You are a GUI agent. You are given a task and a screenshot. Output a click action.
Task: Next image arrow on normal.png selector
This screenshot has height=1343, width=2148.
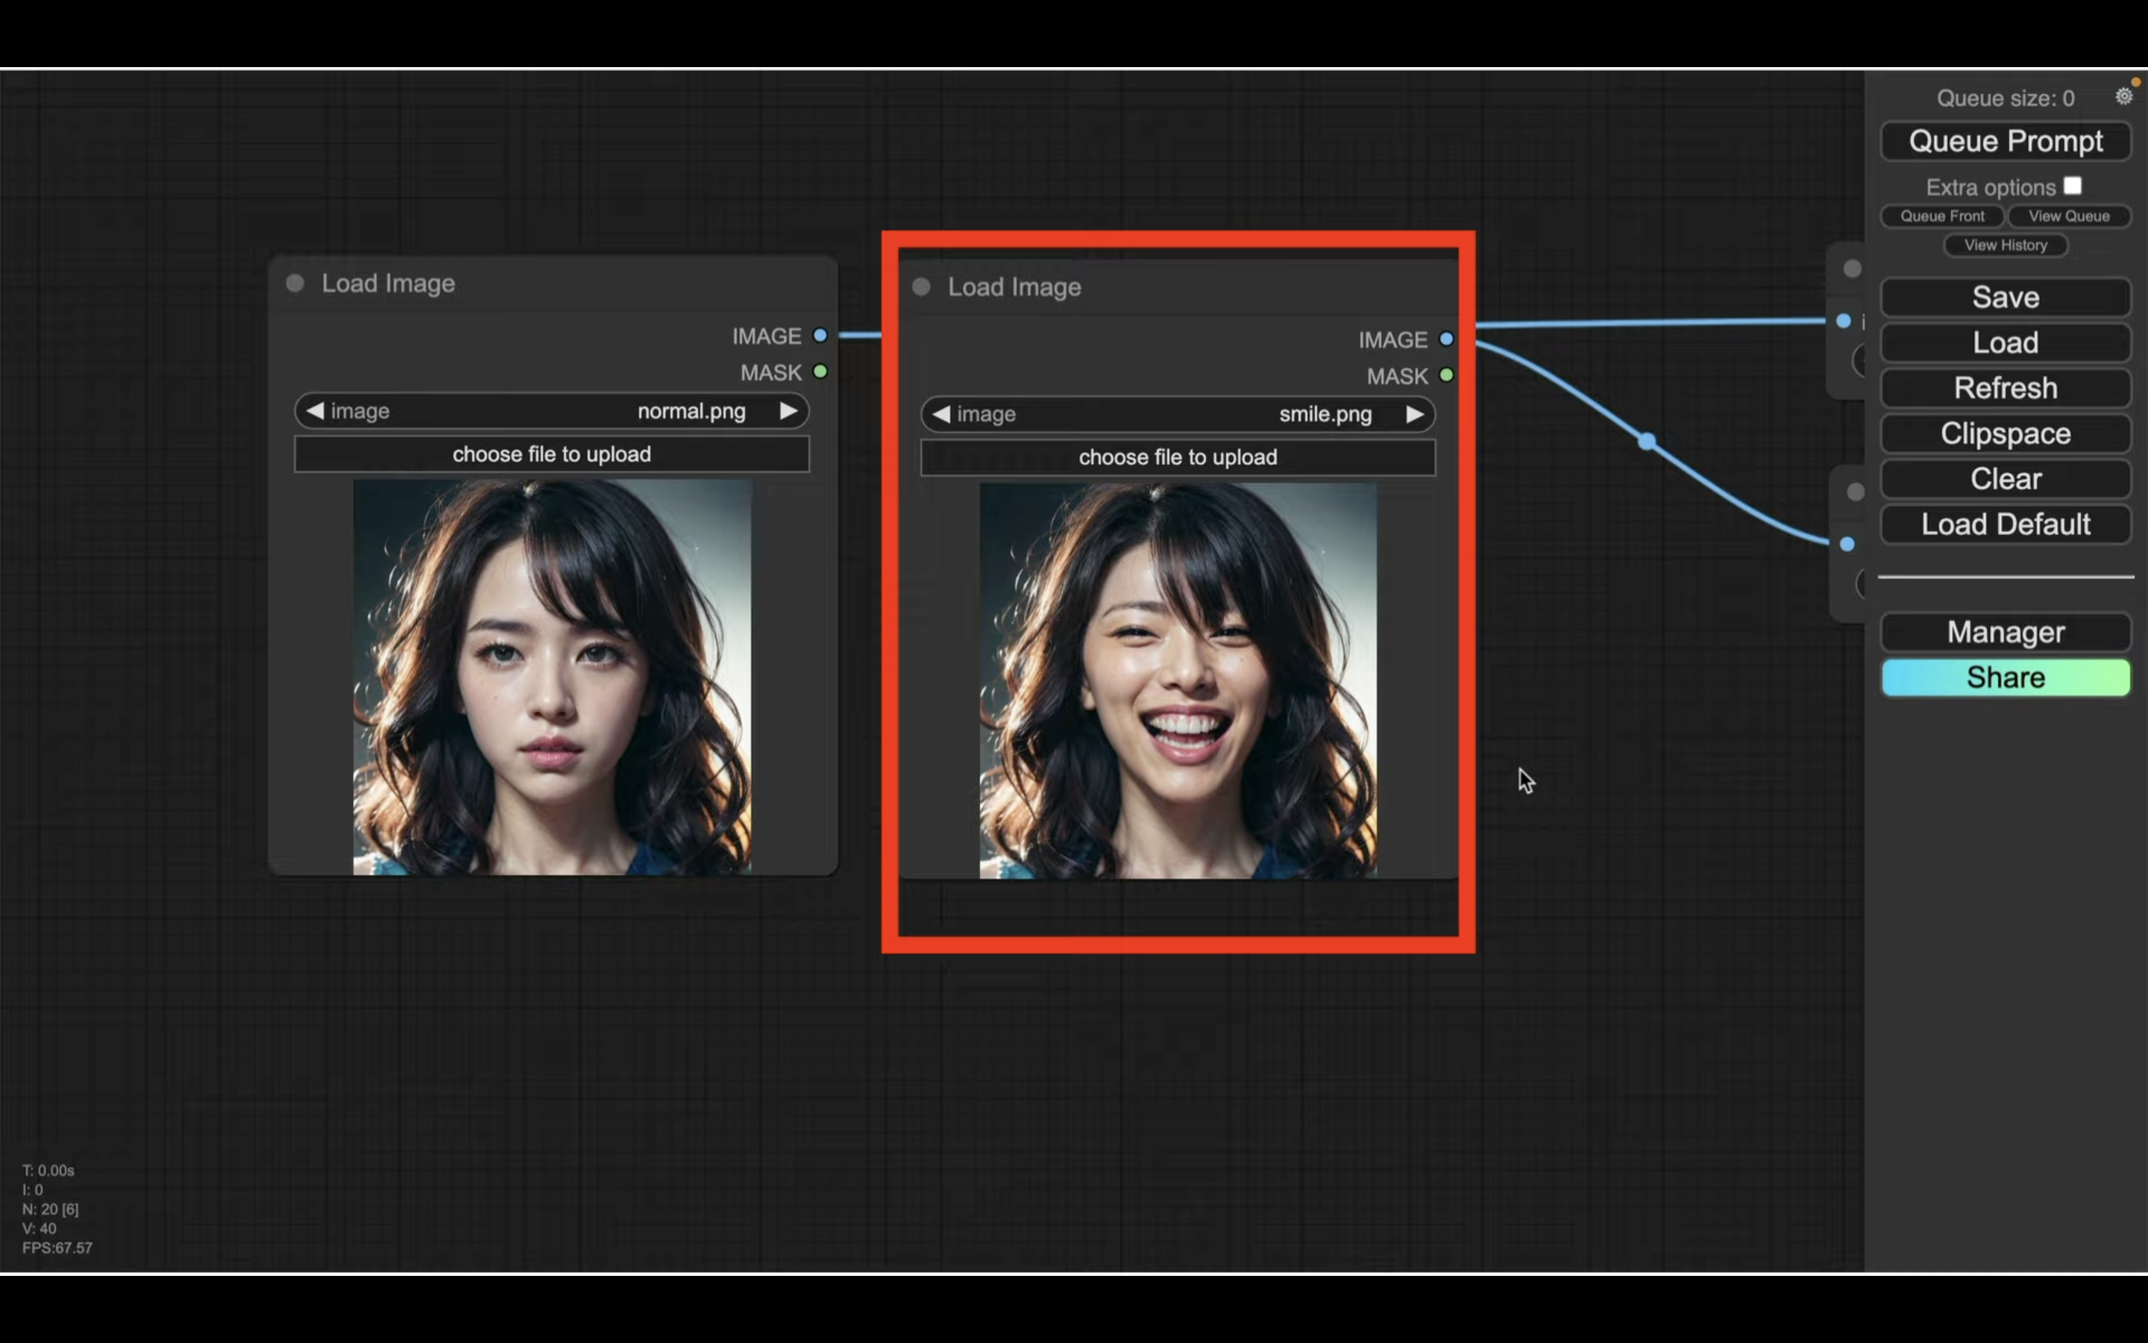(x=788, y=411)
